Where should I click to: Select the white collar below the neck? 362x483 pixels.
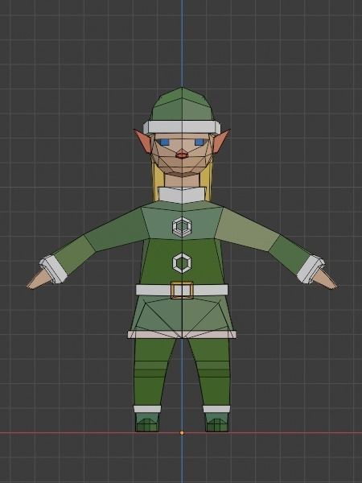point(182,194)
